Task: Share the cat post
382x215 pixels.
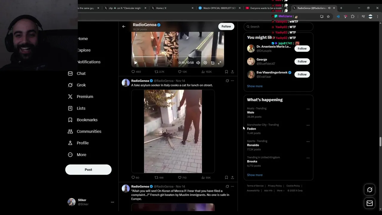Action: 232,177
